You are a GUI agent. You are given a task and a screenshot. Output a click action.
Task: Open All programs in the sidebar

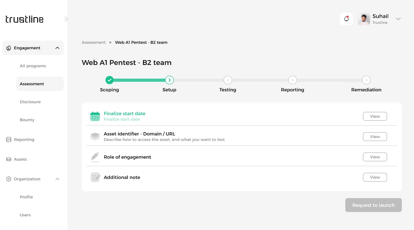click(x=33, y=66)
